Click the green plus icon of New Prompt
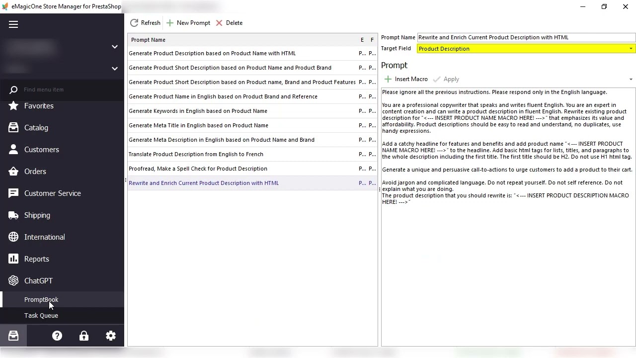 pos(170,23)
